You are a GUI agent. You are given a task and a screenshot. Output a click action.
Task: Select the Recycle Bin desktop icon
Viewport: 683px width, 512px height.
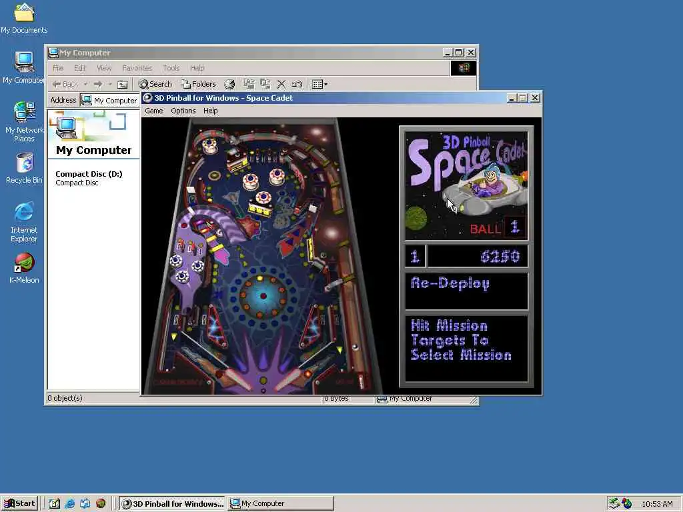pos(24,168)
